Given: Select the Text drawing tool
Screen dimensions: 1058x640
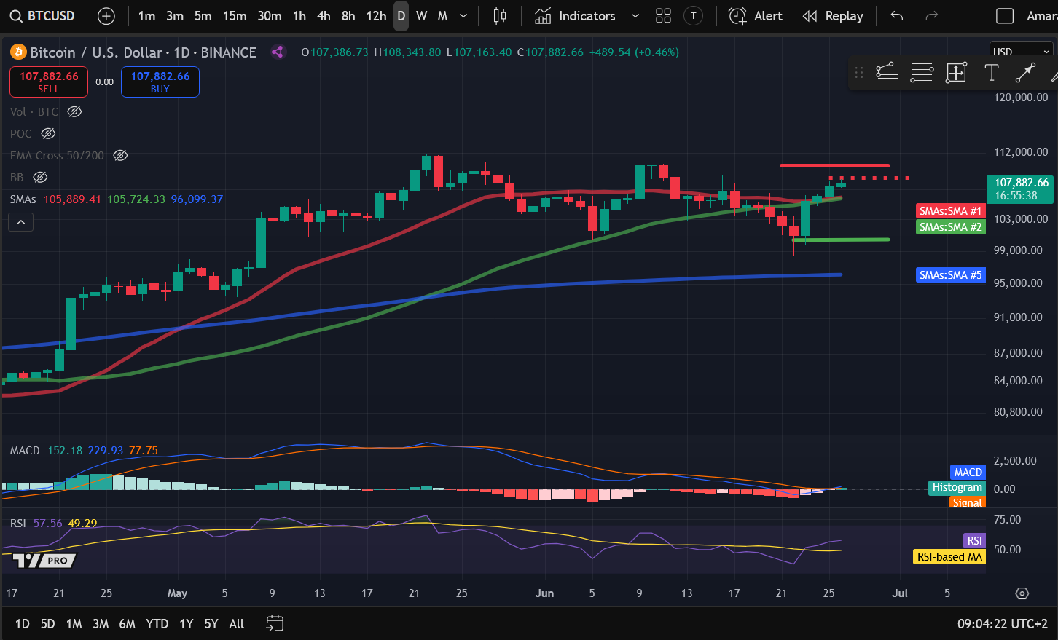Looking at the screenshot, I should coord(991,72).
